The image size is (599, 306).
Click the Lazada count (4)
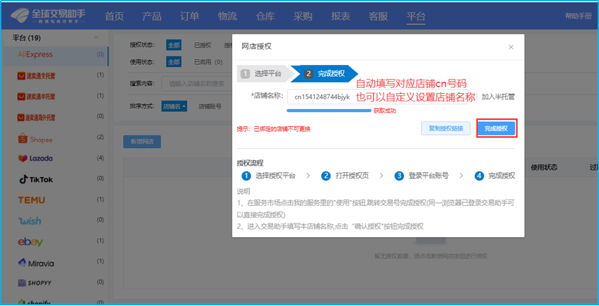100,158
